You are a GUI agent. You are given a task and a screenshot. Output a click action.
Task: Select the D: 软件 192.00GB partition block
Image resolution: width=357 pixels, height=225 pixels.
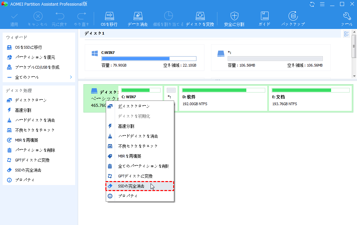[x=223, y=99]
